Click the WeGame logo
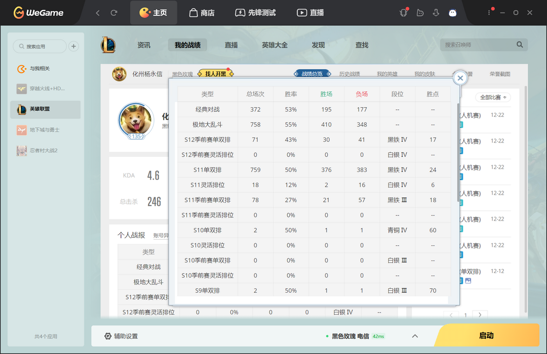 pos(38,13)
